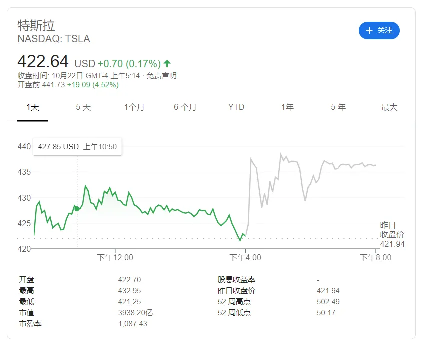This screenshot has height=344, width=426.
Task: Open the 免责声明 disclaimer link
Action: tap(162, 76)
